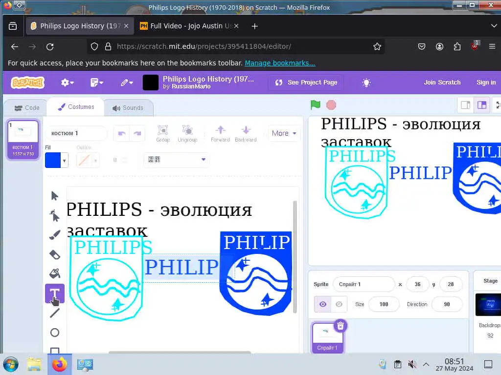Switch to Full Video Jojo Austin tab

click(189, 26)
